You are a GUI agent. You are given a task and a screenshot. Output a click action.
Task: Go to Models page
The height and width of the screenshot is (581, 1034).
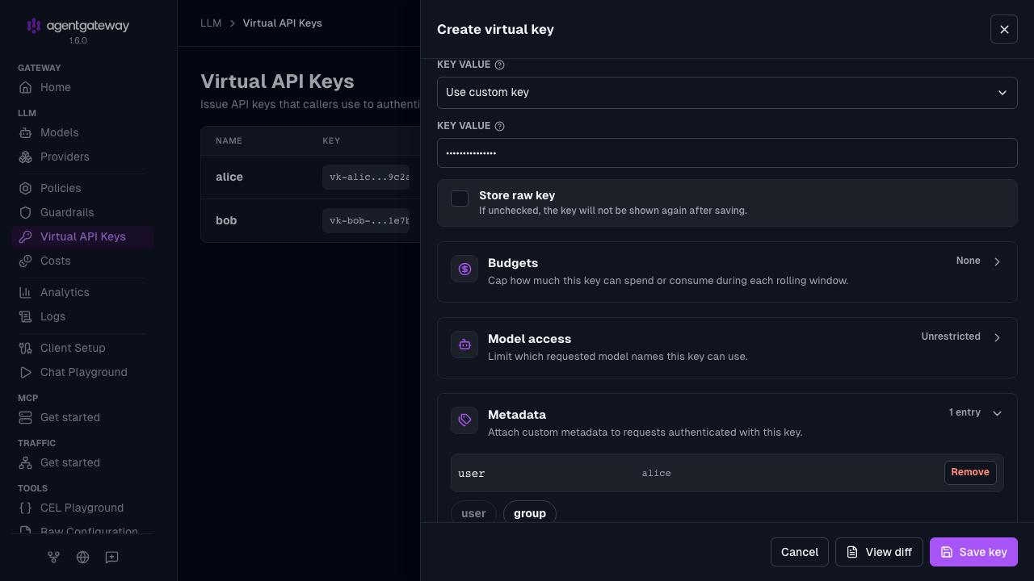pos(82,132)
